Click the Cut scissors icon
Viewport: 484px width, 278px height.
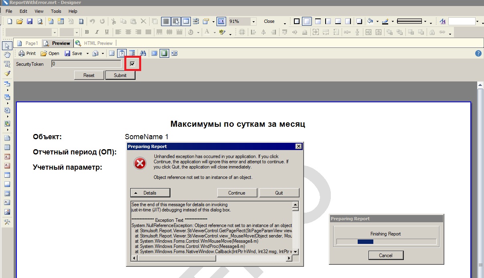click(113, 21)
